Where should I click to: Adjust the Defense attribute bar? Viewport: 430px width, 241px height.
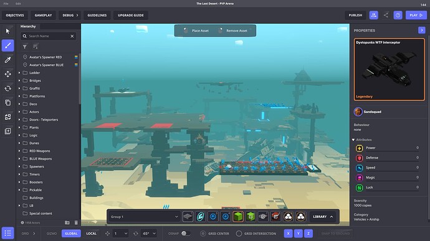(x=392, y=161)
